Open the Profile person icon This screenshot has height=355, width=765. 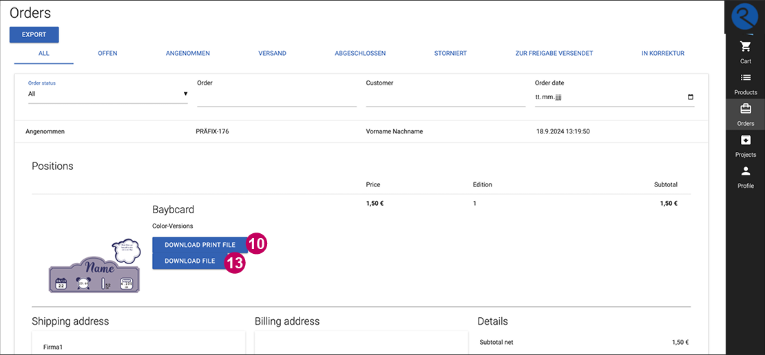click(x=745, y=171)
